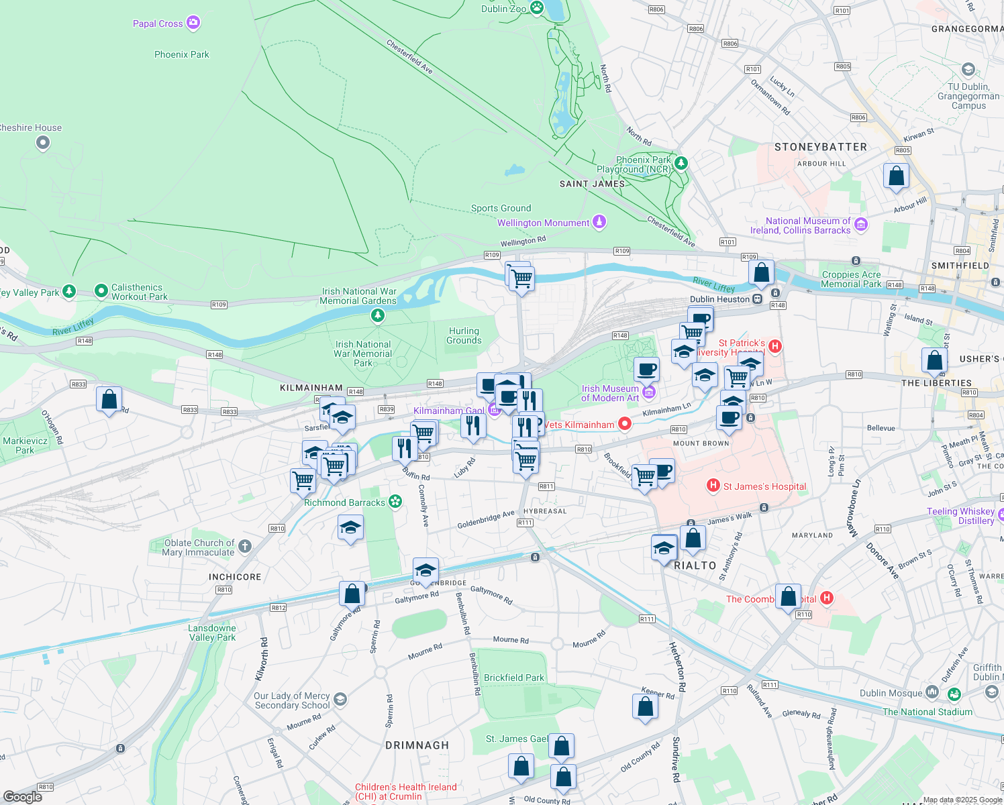The image size is (1004, 805).
Task: Open the Vets Kilmainham red pin
Action: [625, 423]
